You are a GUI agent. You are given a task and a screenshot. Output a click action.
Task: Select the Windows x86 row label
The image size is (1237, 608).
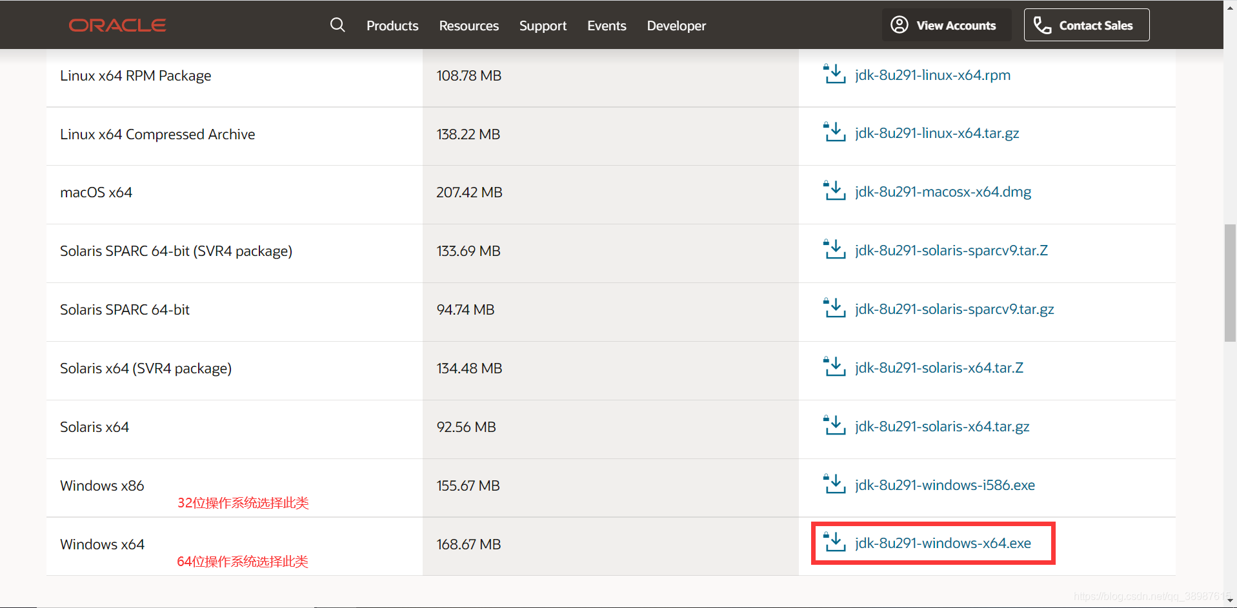[x=102, y=485]
